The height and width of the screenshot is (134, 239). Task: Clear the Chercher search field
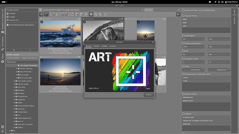pos(179,10)
